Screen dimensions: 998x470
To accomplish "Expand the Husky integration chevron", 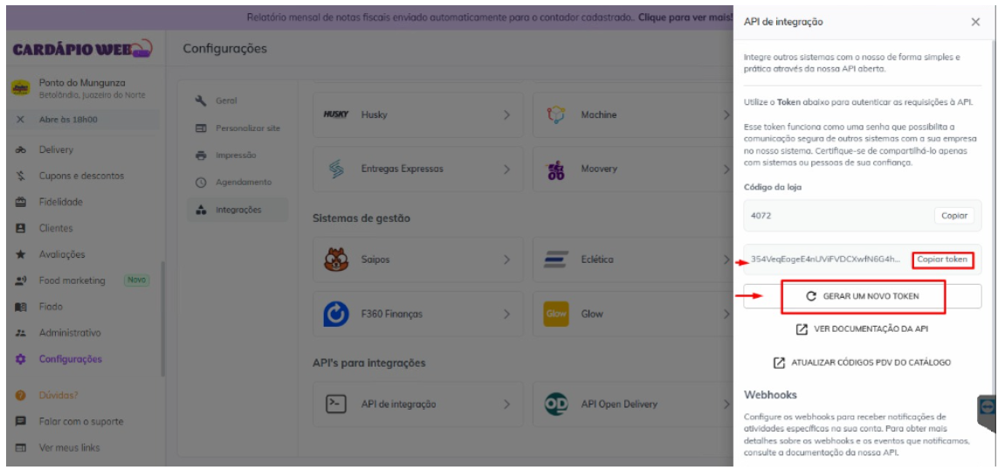I will (506, 115).
